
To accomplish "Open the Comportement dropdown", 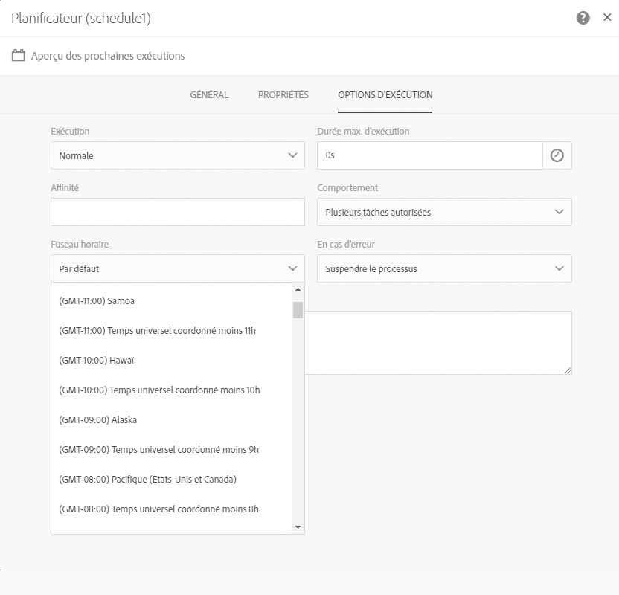I will tap(444, 212).
